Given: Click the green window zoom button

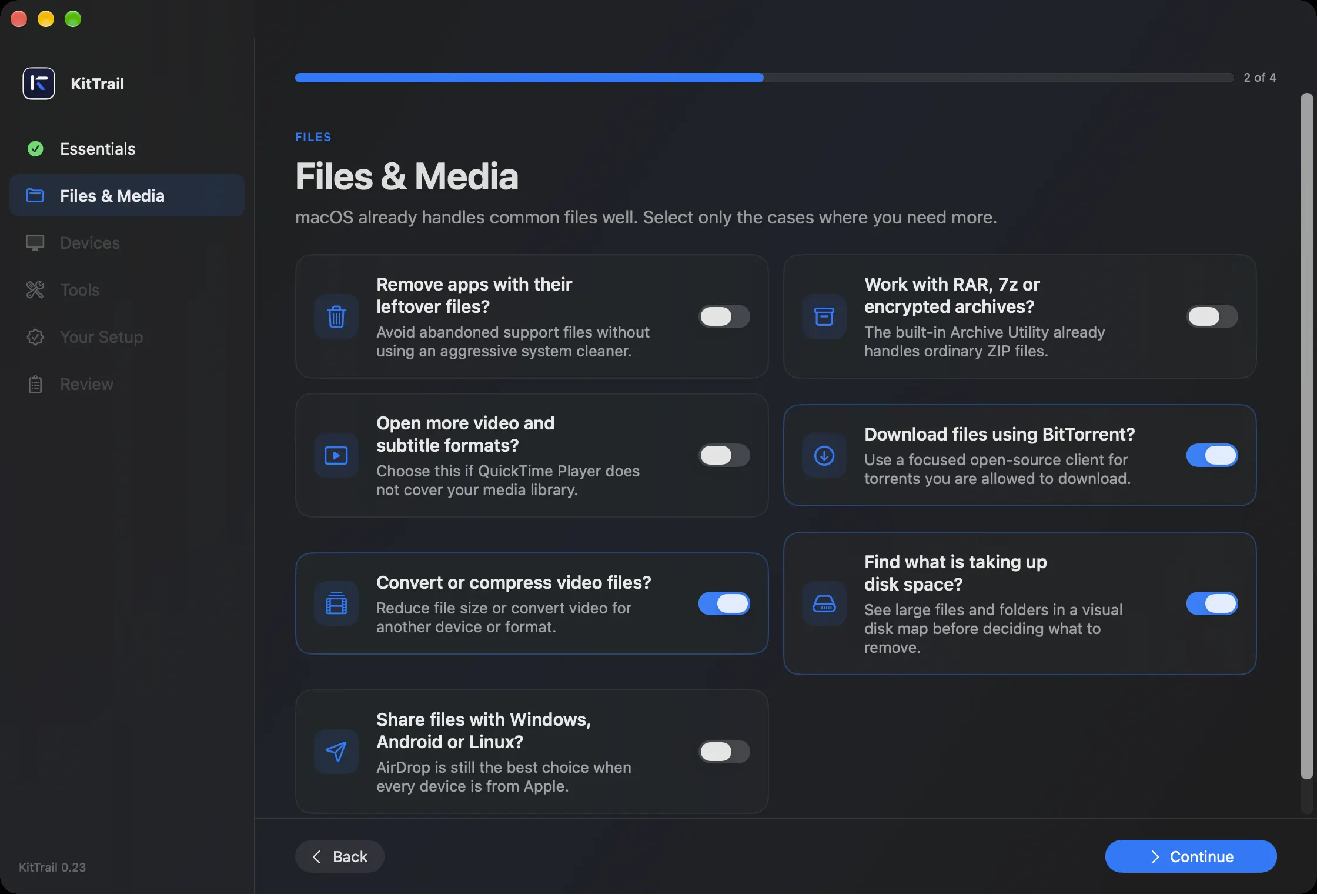Looking at the screenshot, I should click(x=73, y=19).
